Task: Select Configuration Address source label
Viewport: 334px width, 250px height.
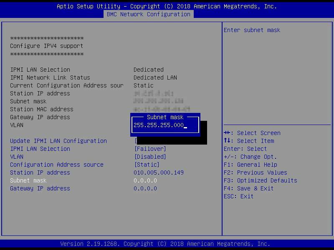Action: [57, 165]
